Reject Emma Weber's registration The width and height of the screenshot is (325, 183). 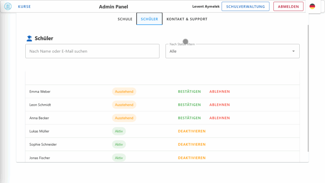pyautogui.click(x=219, y=91)
